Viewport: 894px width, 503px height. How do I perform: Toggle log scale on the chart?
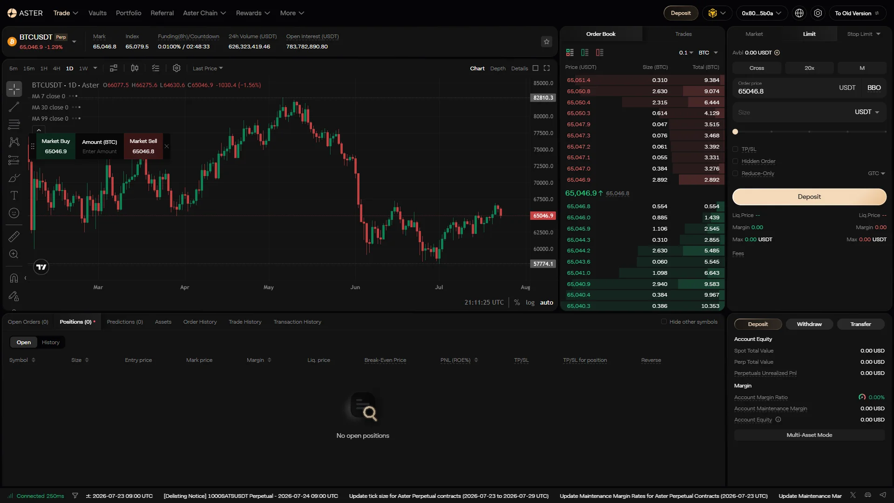pyautogui.click(x=530, y=303)
